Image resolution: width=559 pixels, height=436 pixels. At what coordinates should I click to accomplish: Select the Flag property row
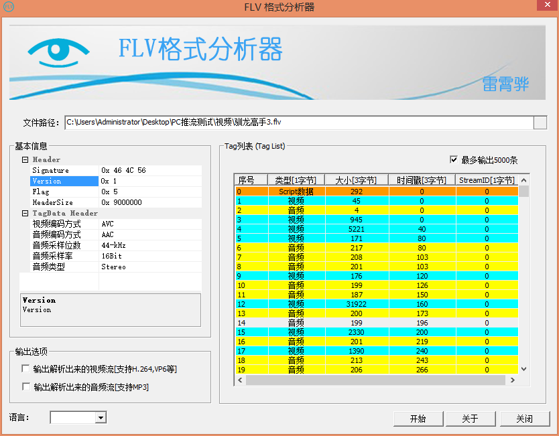[x=116, y=192]
